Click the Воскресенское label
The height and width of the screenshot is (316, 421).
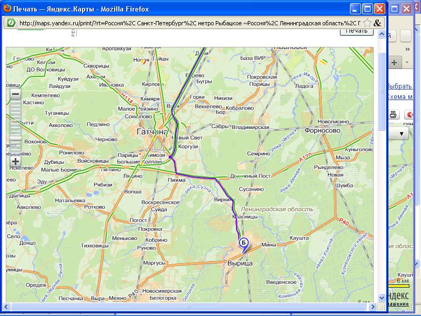click(x=161, y=202)
